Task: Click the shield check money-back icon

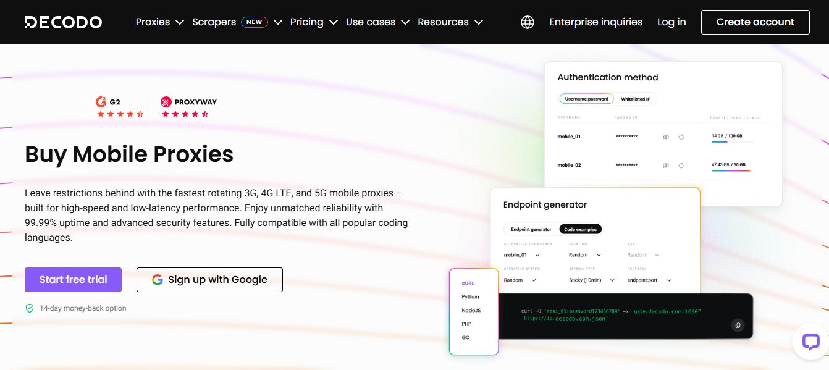Action: [30, 308]
